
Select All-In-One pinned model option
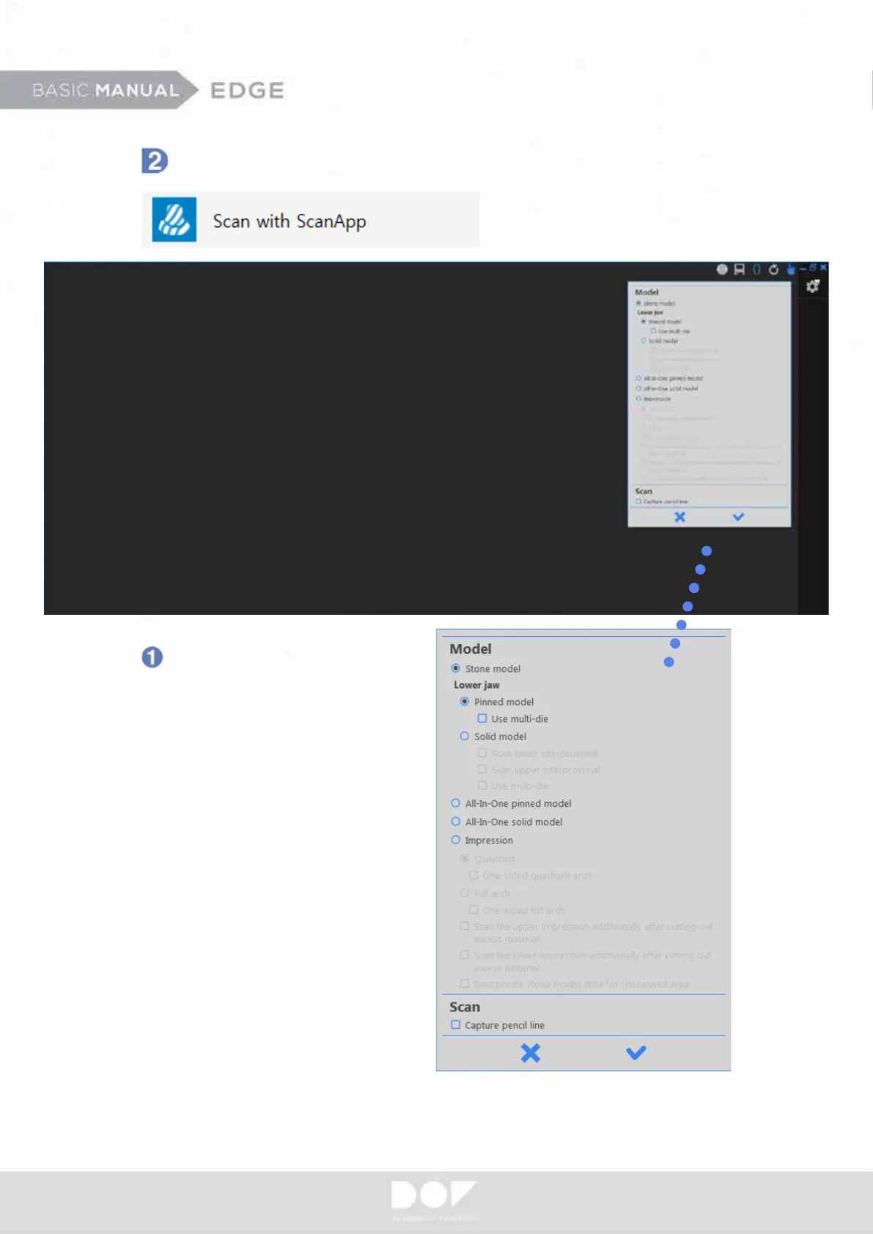pos(456,803)
